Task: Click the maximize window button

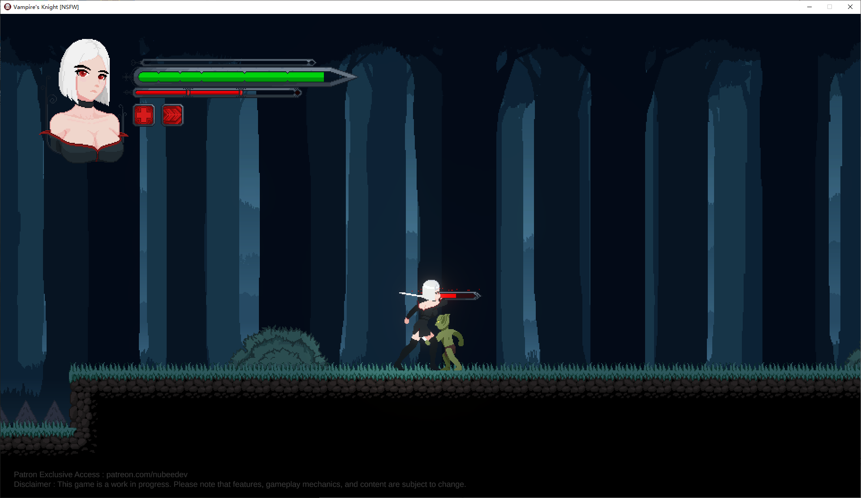Action: point(830,7)
